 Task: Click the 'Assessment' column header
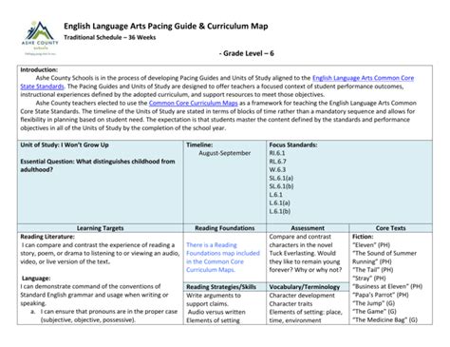coord(308,228)
